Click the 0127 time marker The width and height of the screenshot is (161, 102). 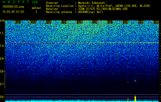tap(110, 22)
